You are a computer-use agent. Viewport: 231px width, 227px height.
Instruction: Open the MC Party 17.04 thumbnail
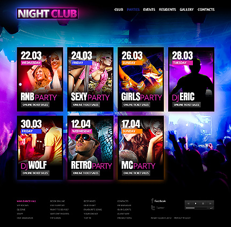(141, 148)
